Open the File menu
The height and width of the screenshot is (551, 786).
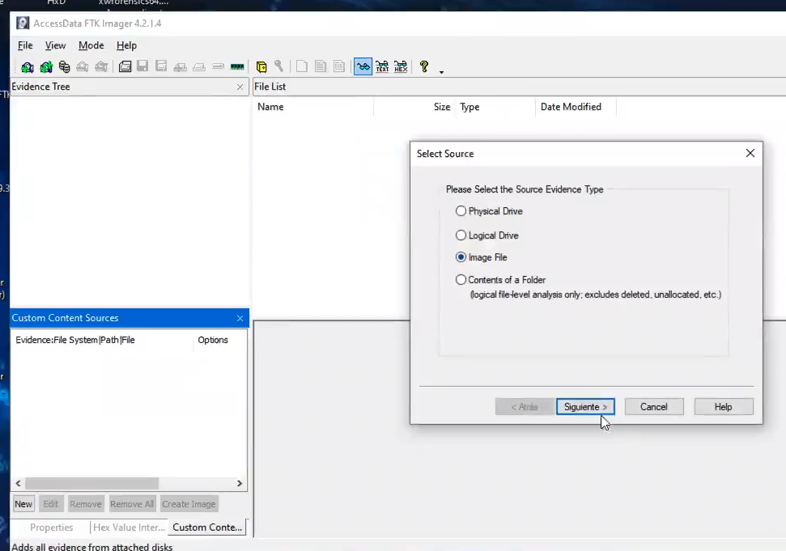coord(25,45)
